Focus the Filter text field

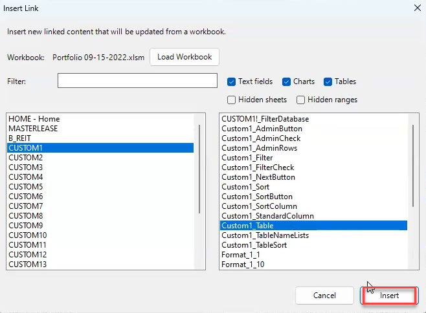[137, 81]
